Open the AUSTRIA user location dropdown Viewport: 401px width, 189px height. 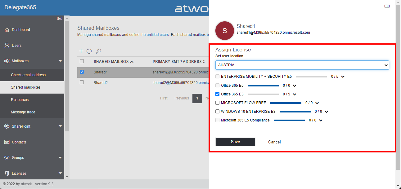[x=302, y=65]
